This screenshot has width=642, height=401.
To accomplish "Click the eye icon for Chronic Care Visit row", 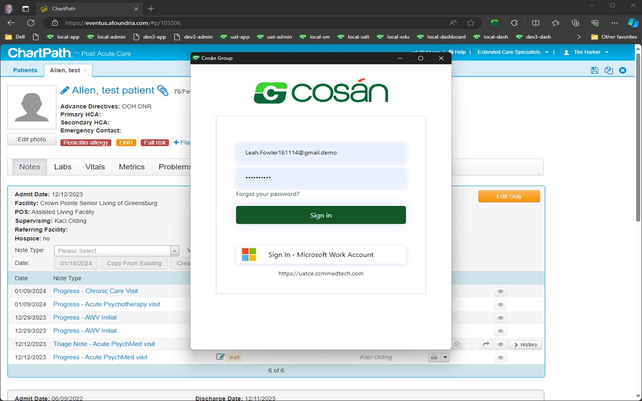I will tap(500, 291).
